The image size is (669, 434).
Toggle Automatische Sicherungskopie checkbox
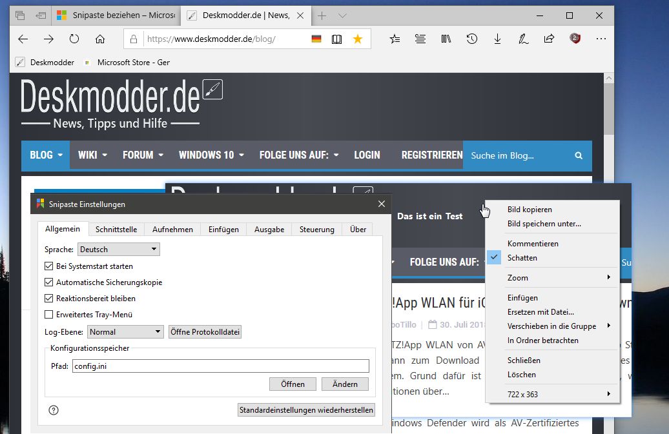[x=48, y=282]
